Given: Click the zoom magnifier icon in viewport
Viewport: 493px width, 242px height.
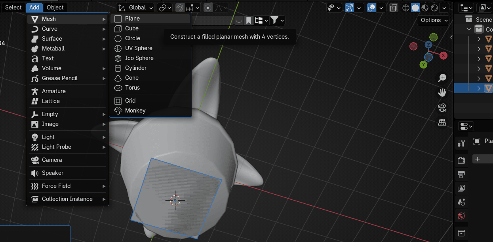Looking at the screenshot, I should tap(442, 78).
